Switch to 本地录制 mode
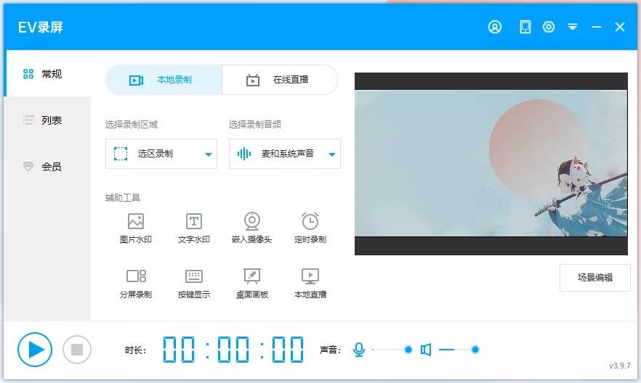This screenshot has width=641, height=383. tap(164, 80)
